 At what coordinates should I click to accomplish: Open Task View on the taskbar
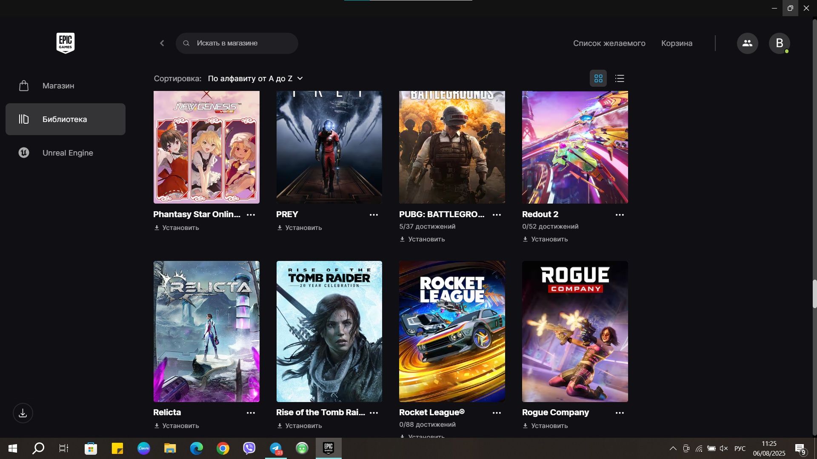[x=64, y=448]
